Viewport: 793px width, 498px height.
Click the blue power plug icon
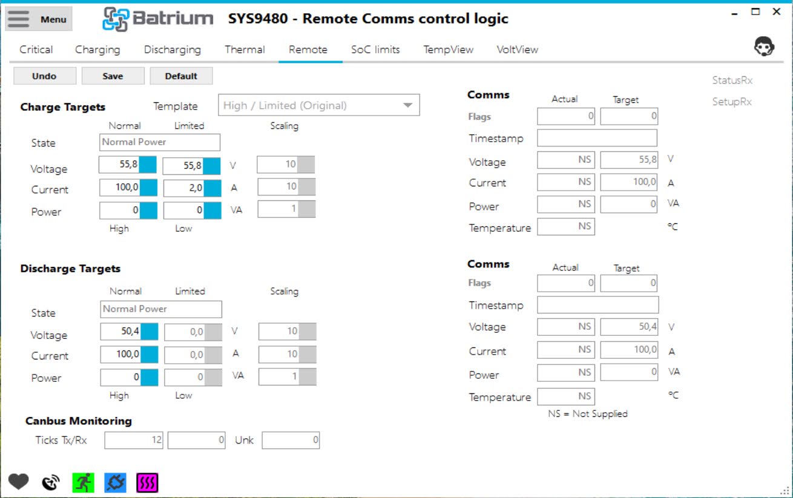click(115, 482)
